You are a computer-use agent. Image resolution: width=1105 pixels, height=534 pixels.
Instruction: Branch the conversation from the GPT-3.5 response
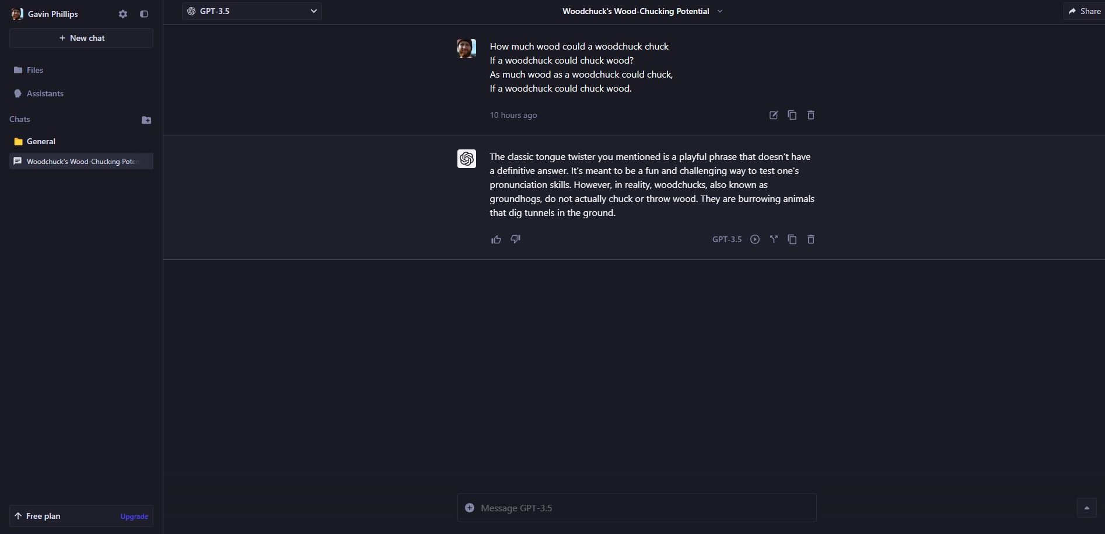[x=774, y=239]
